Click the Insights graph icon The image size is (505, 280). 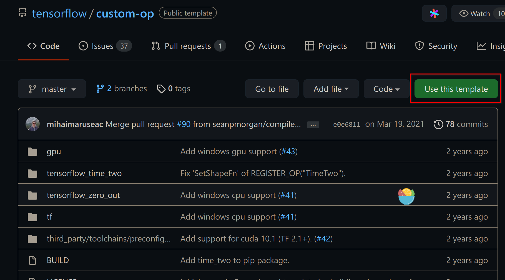pos(481,46)
